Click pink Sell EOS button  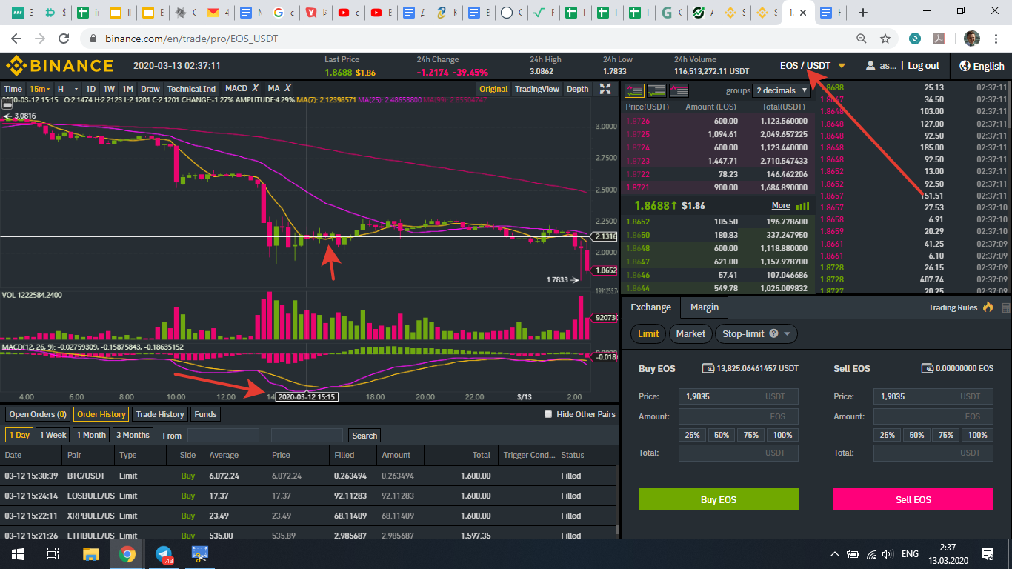tap(913, 499)
